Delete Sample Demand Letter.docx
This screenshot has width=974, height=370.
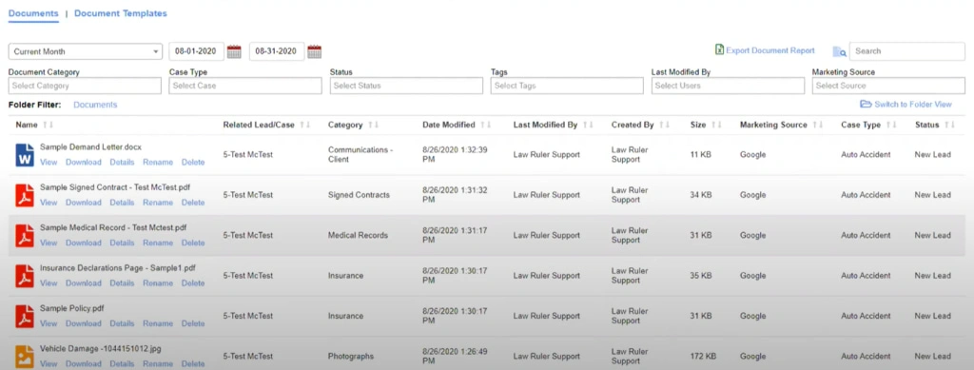(192, 162)
